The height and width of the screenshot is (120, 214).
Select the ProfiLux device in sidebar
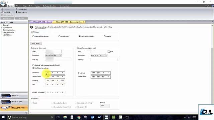click(x=14, y=96)
